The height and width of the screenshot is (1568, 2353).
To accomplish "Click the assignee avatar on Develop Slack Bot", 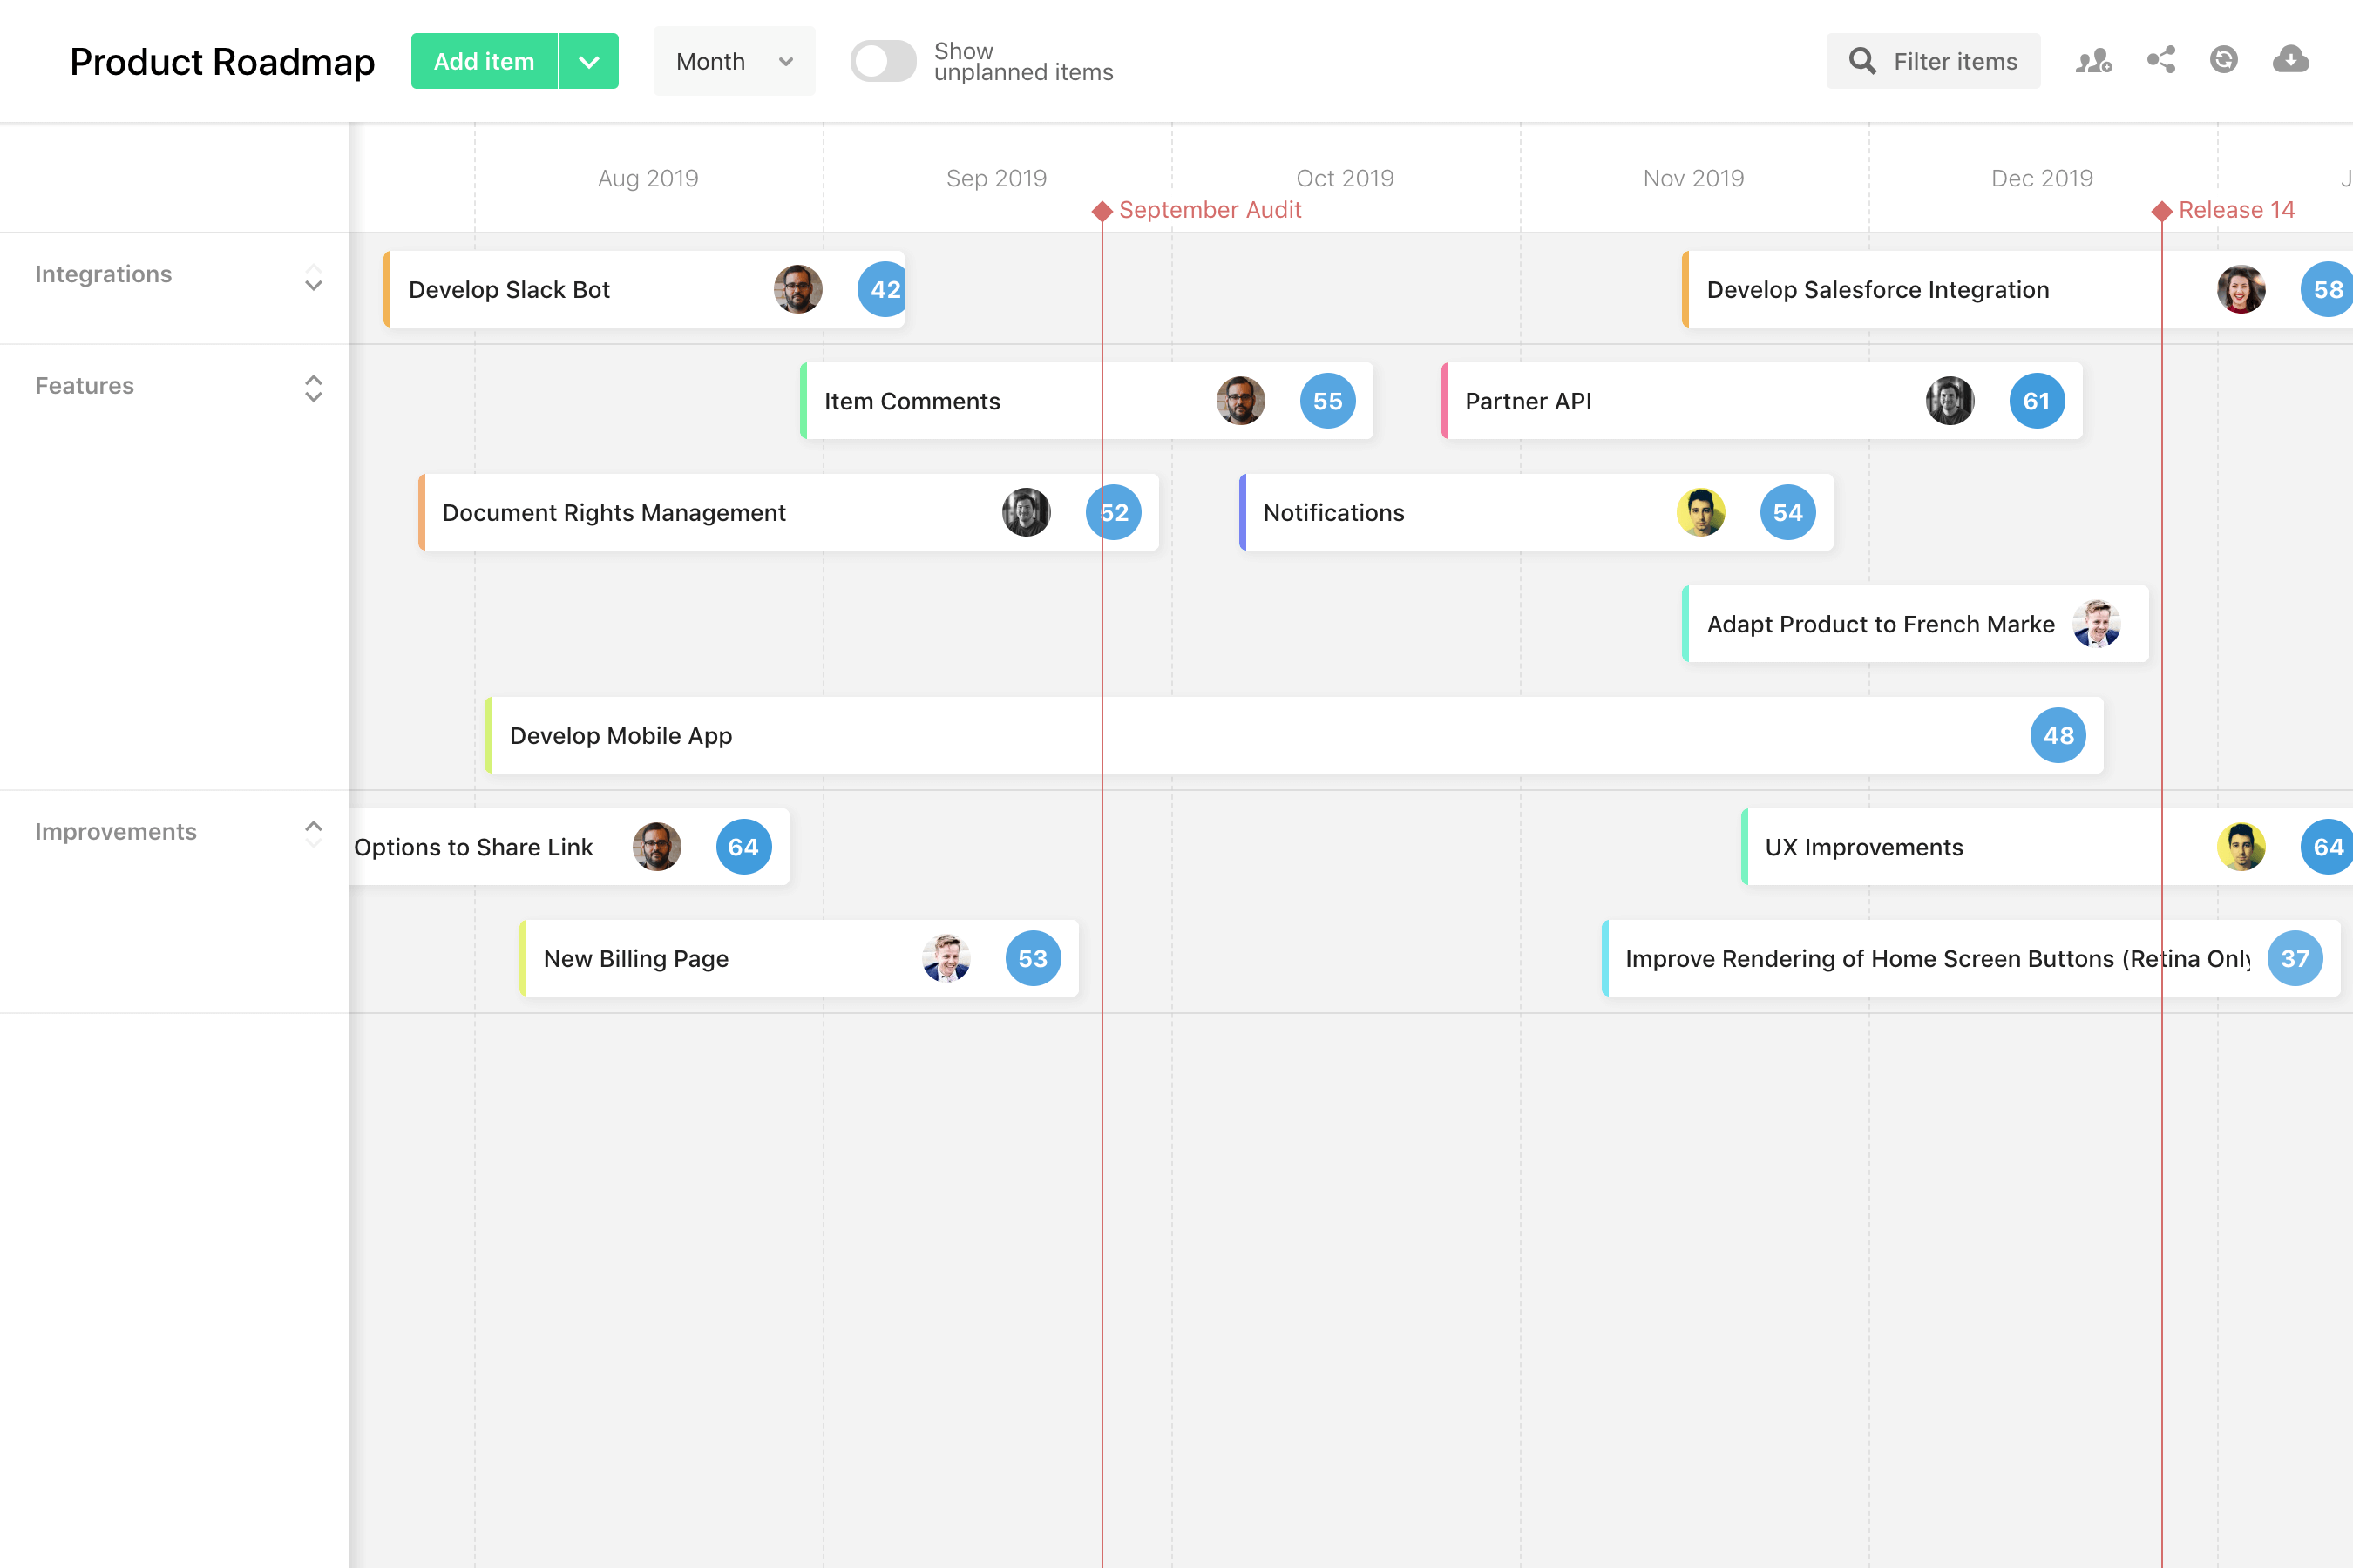I will (x=797, y=289).
